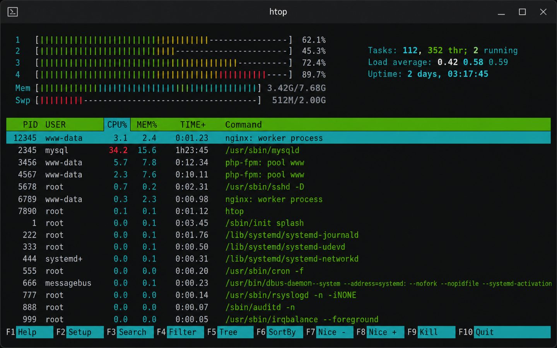Sort by the TIME+ column header
The image size is (557, 348).
coord(193,125)
